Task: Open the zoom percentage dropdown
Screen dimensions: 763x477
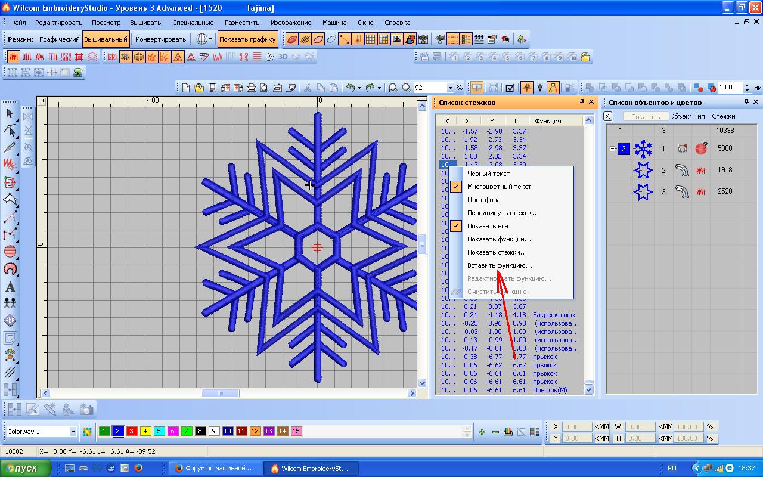Action: pyautogui.click(x=450, y=88)
